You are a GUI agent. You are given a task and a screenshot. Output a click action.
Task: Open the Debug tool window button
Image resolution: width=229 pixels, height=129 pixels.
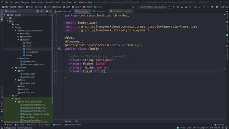point(19,125)
